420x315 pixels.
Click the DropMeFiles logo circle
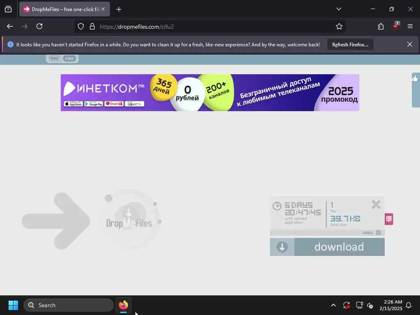tap(129, 220)
